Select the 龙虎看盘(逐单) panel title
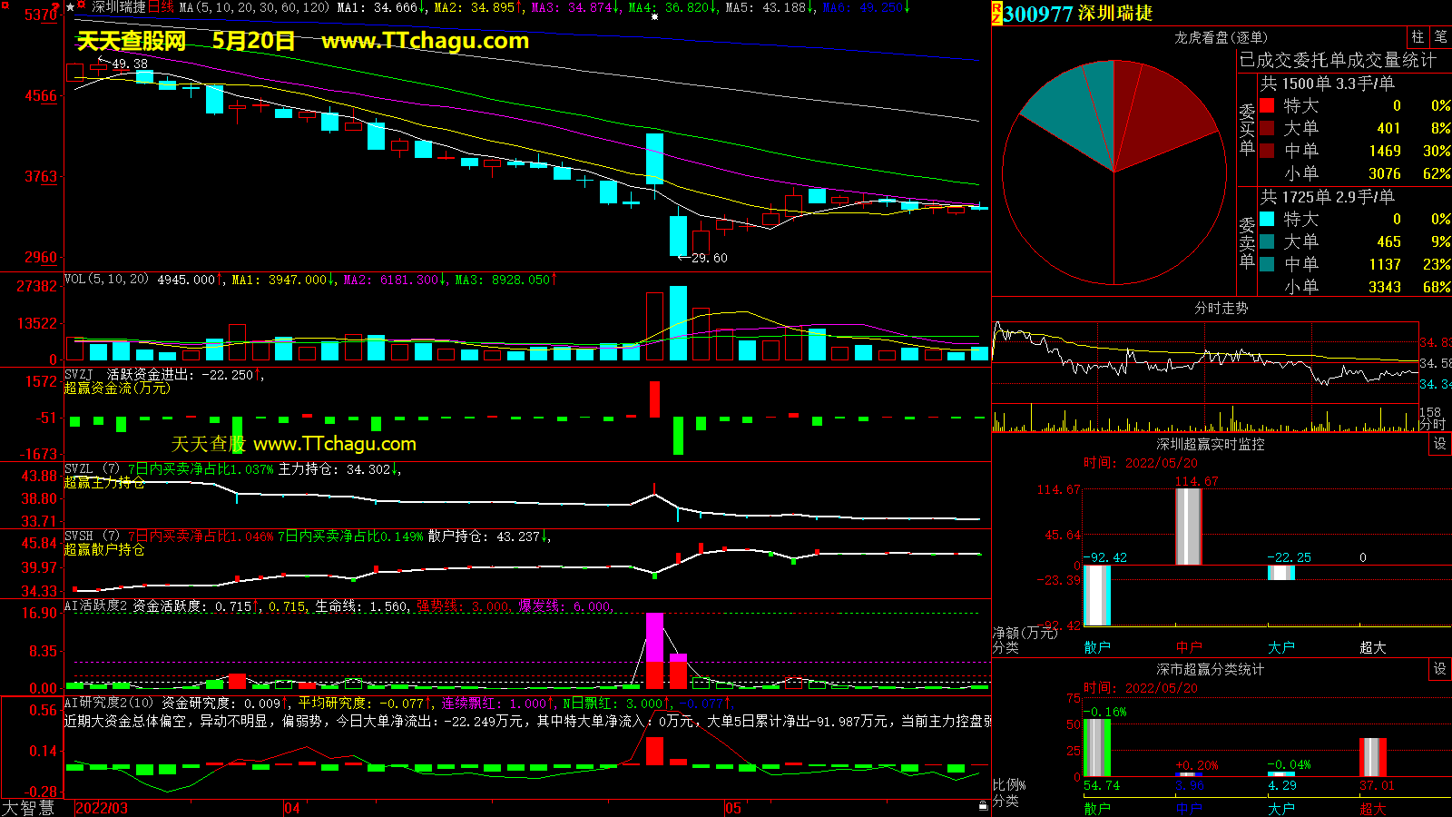Screen dimensions: 1452x817 (1221, 37)
